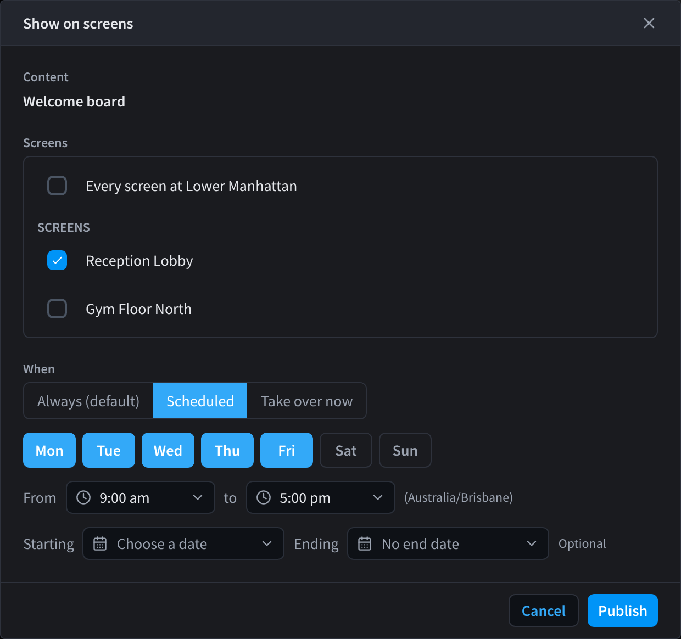Viewport: 681px width, 639px height.
Task: Publish the Welcome board content
Action: coord(623,610)
